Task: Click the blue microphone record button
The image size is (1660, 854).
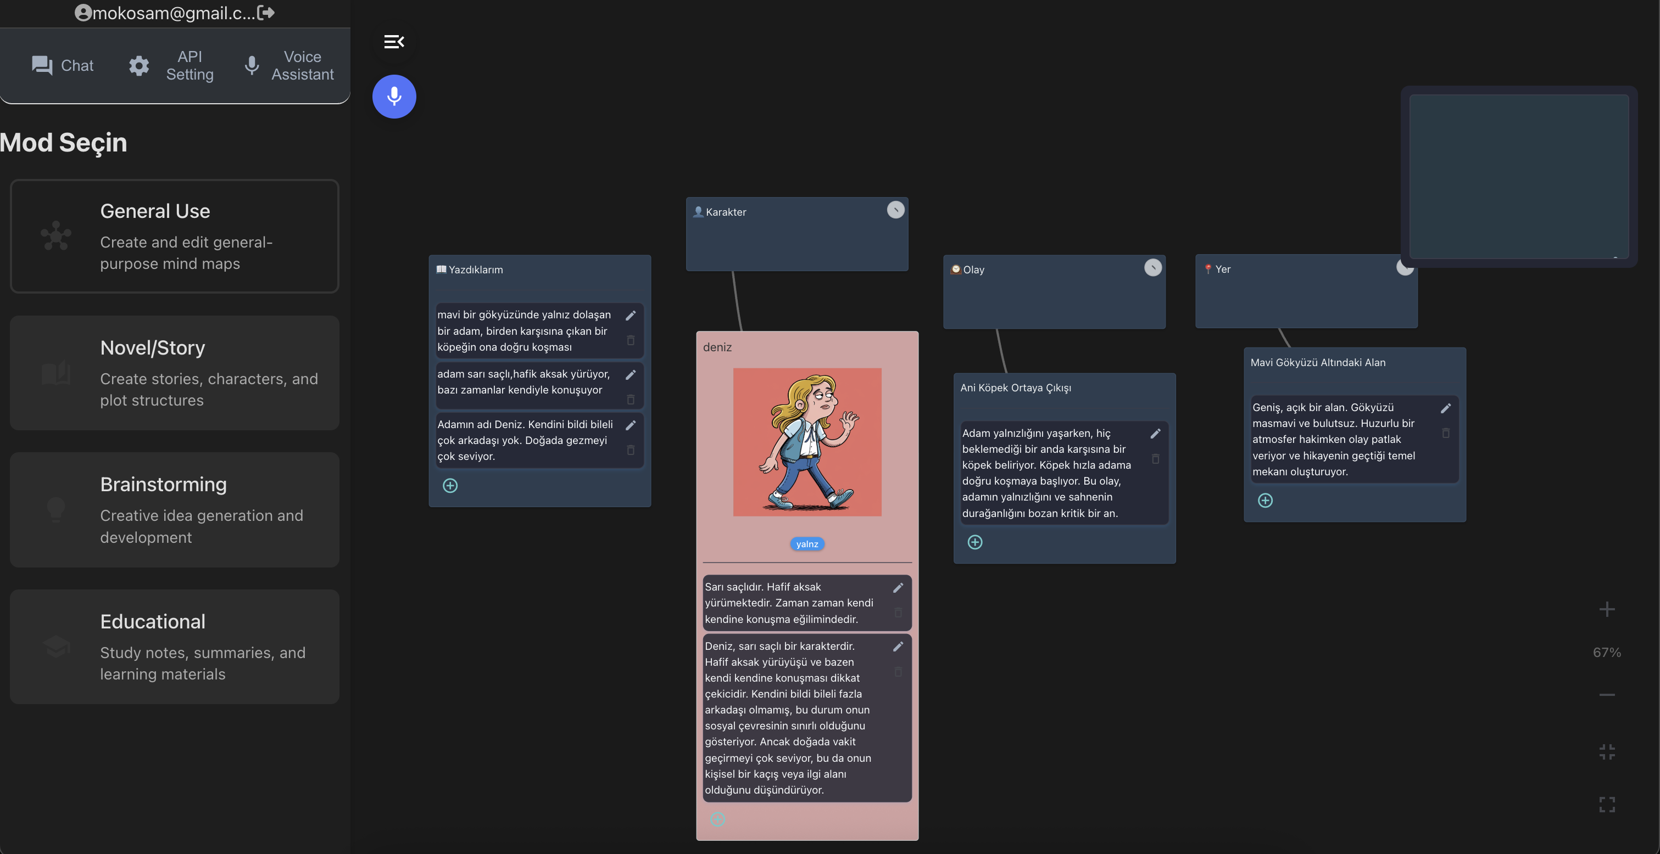Action: click(x=394, y=97)
